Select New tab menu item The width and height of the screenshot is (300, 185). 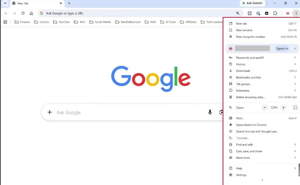[x=262, y=24]
